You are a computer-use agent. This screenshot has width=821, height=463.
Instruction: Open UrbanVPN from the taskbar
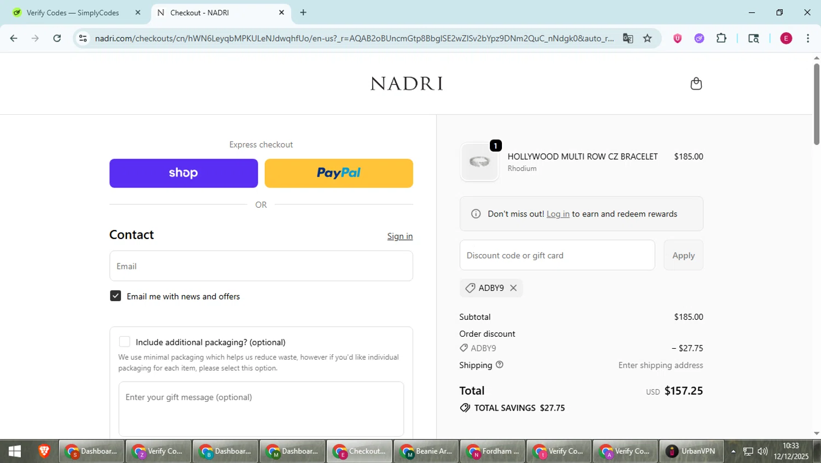(691, 452)
